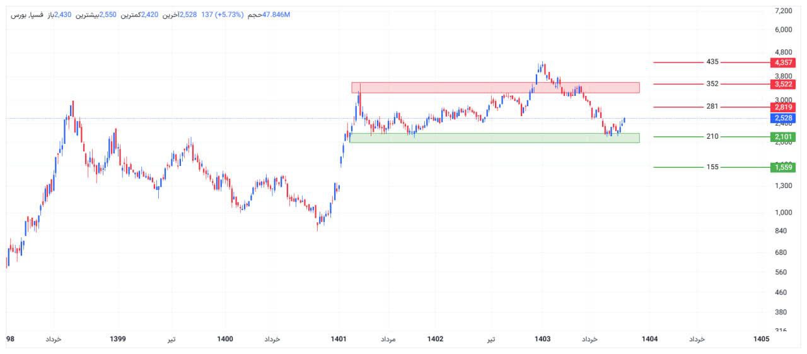Click the فسپا. بورس symbol name
Viewport: 807px width, 354px height.
(28, 15)
